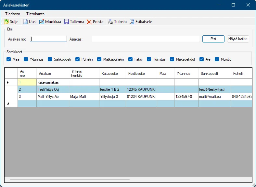This screenshot has width=256, height=187.
Task: Open the Tiedosto menu
Action: [13, 14]
